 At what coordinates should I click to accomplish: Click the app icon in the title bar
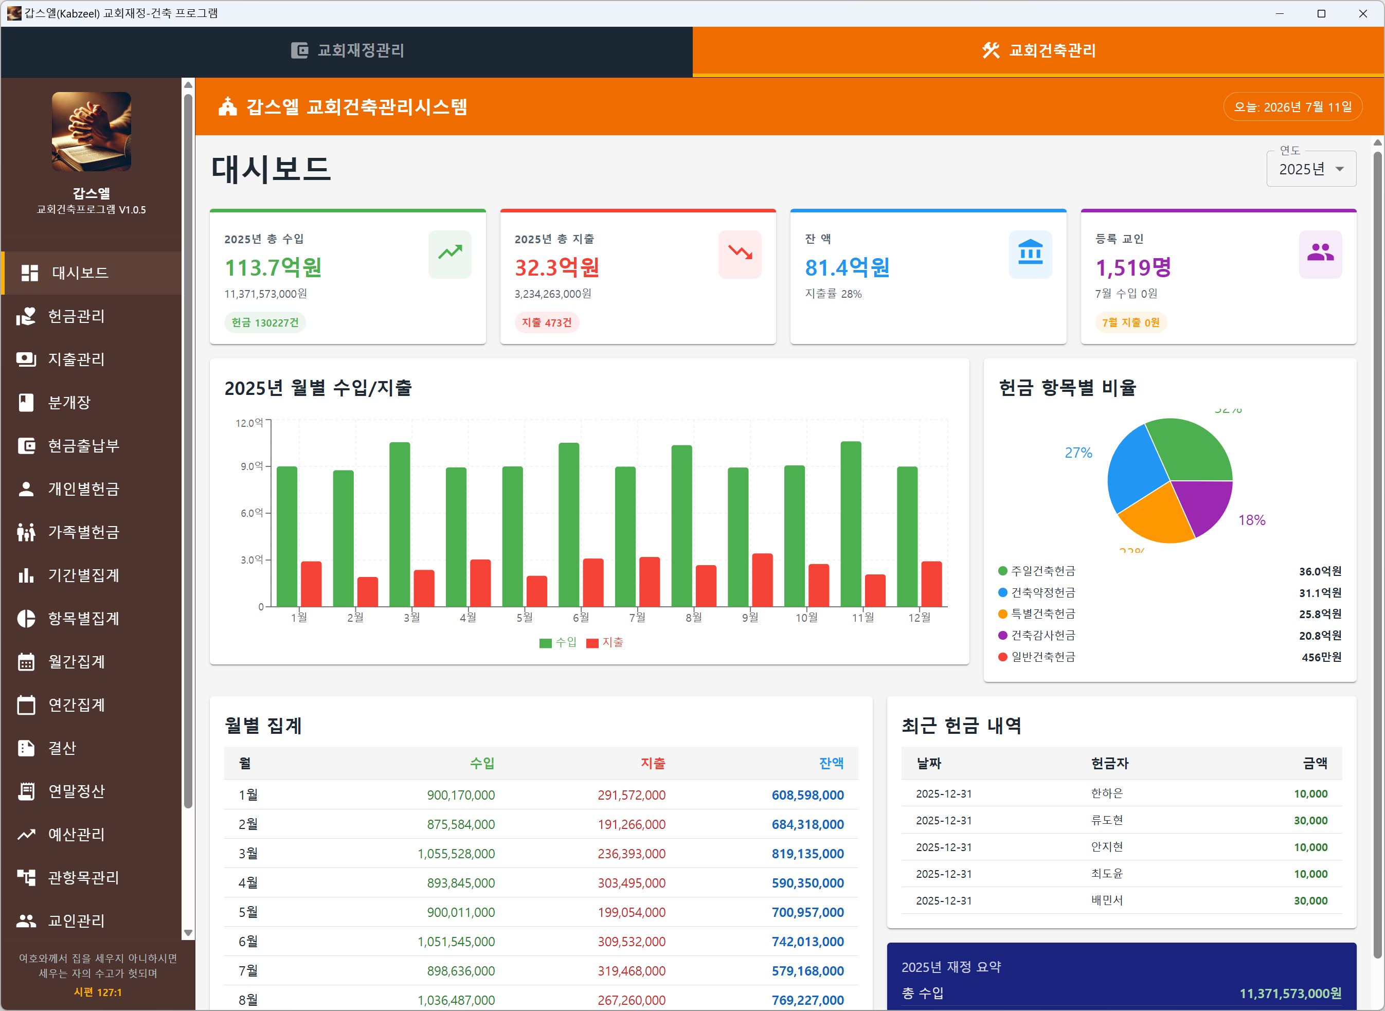(13, 13)
